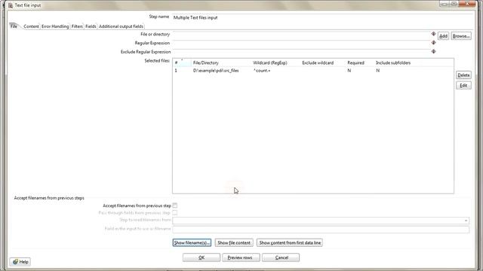Viewport: 483px width, 271px height.
Task: Open Additional output fields tab
Action: tap(121, 26)
